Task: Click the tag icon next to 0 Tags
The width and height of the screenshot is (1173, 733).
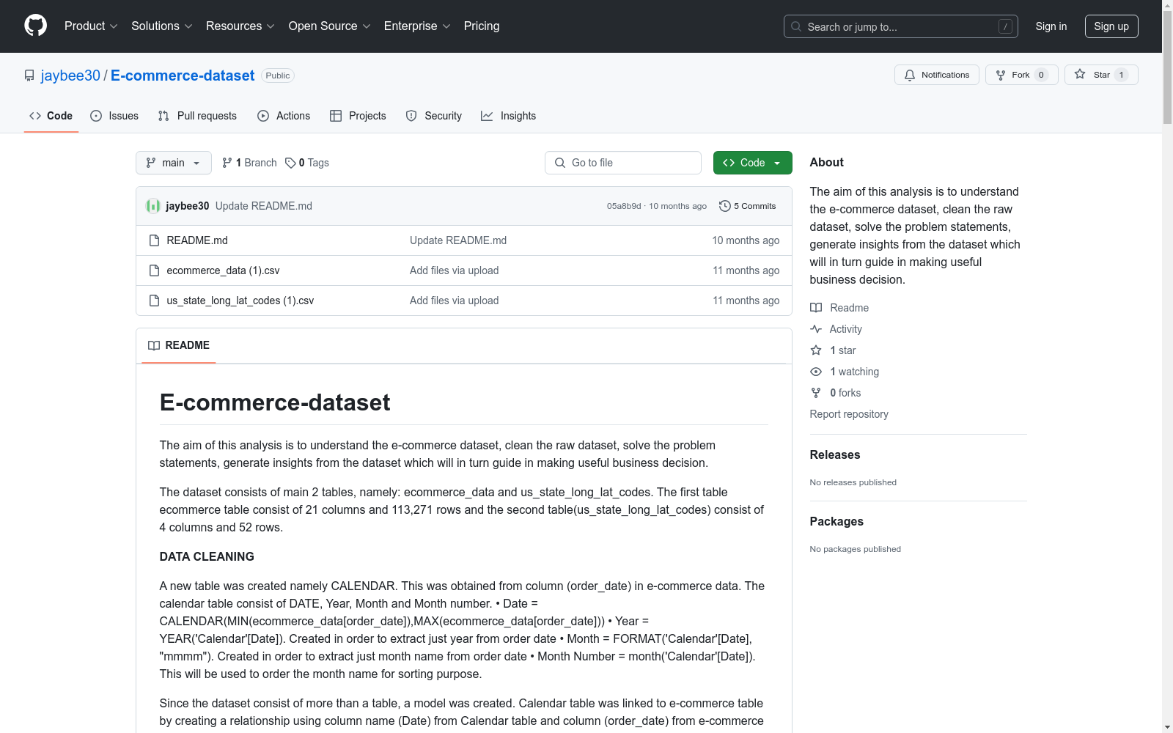Action: pos(290,163)
